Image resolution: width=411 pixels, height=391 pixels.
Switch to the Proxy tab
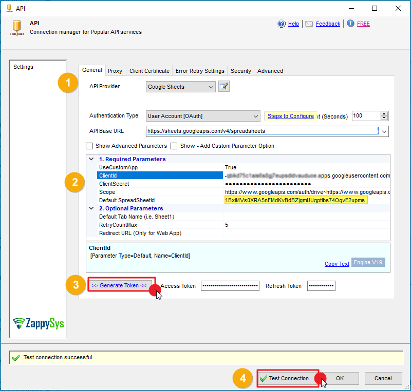coord(115,71)
